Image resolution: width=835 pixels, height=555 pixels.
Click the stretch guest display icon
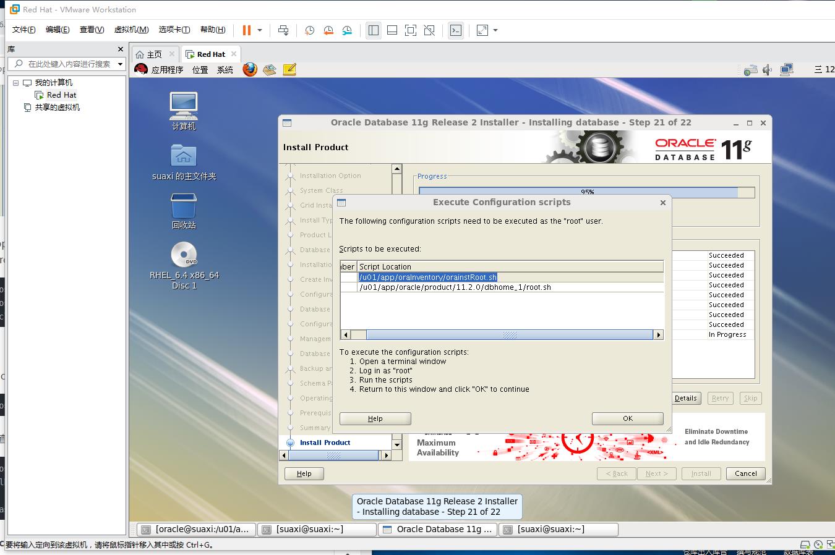tap(482, 30)
